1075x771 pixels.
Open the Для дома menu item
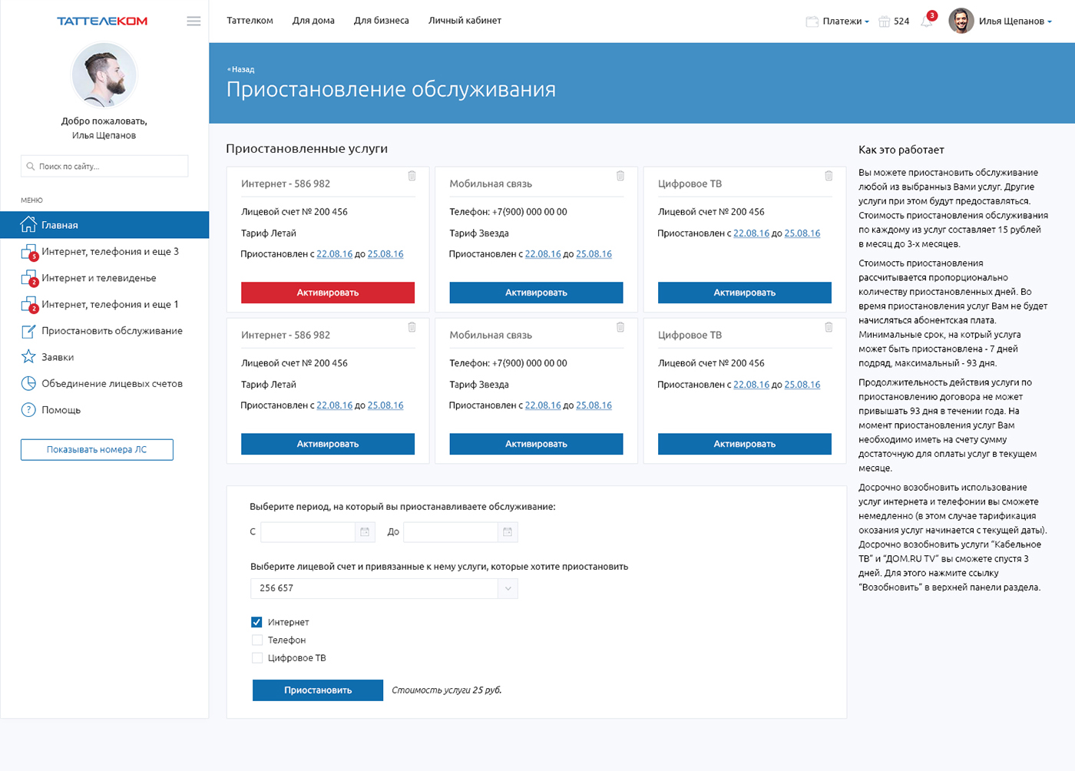(313, 21)
